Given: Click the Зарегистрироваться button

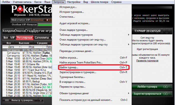Looking at the screenshot, I should pyautogui.click(x=152, y=94).
